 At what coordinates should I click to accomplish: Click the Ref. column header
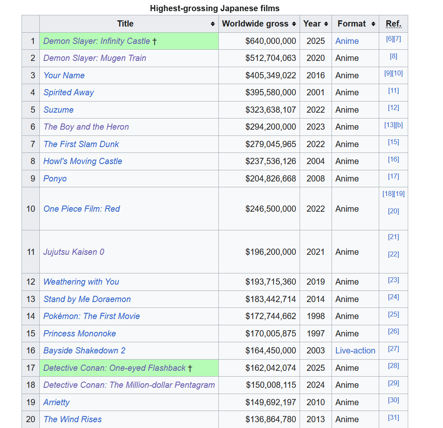coord(394,24)
